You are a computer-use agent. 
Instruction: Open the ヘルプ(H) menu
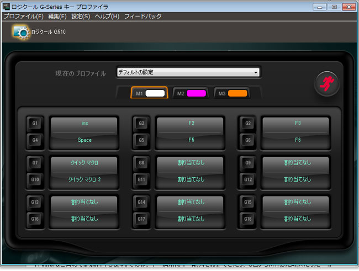tap(107, 17)
